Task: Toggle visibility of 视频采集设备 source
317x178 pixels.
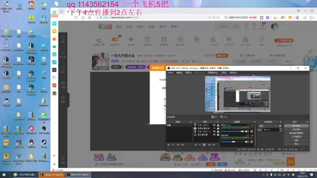Action: click(214, 128)
